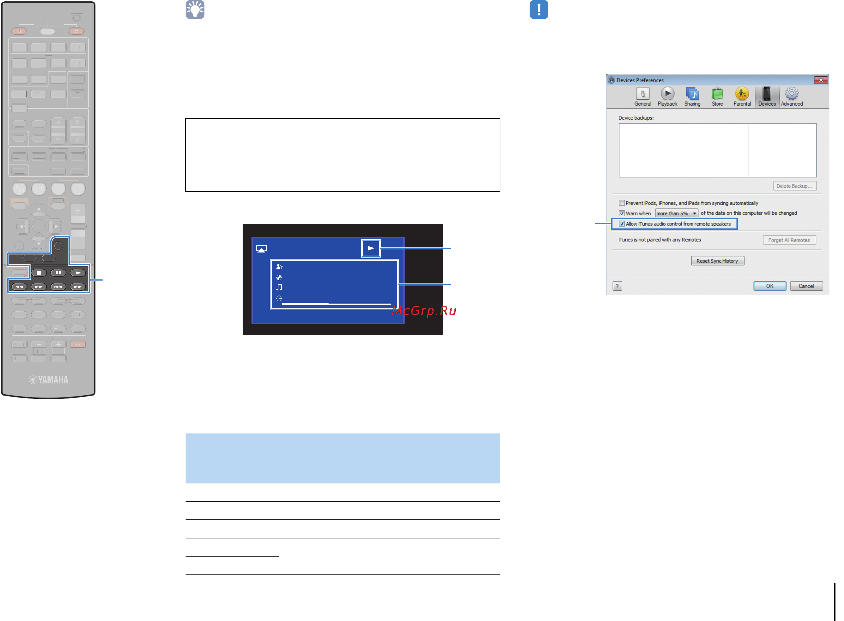Open help with the question mark button

pos(617,286)
